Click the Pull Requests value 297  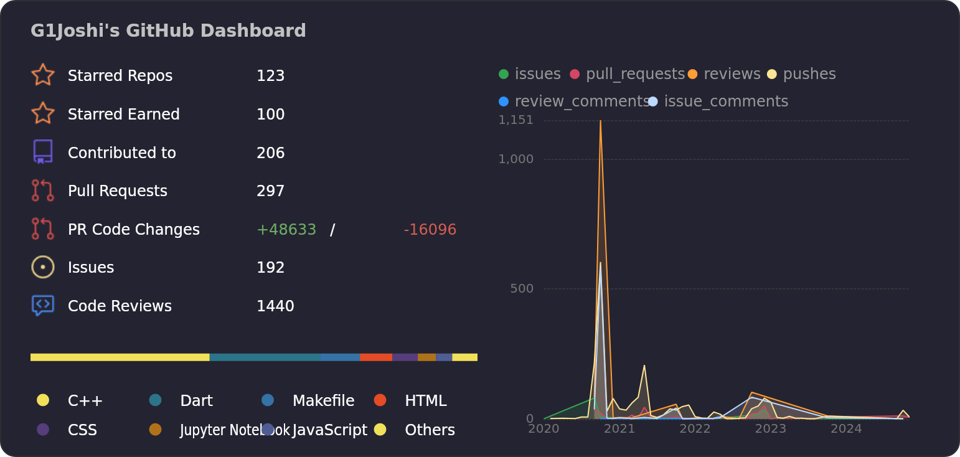click(270, 191)
